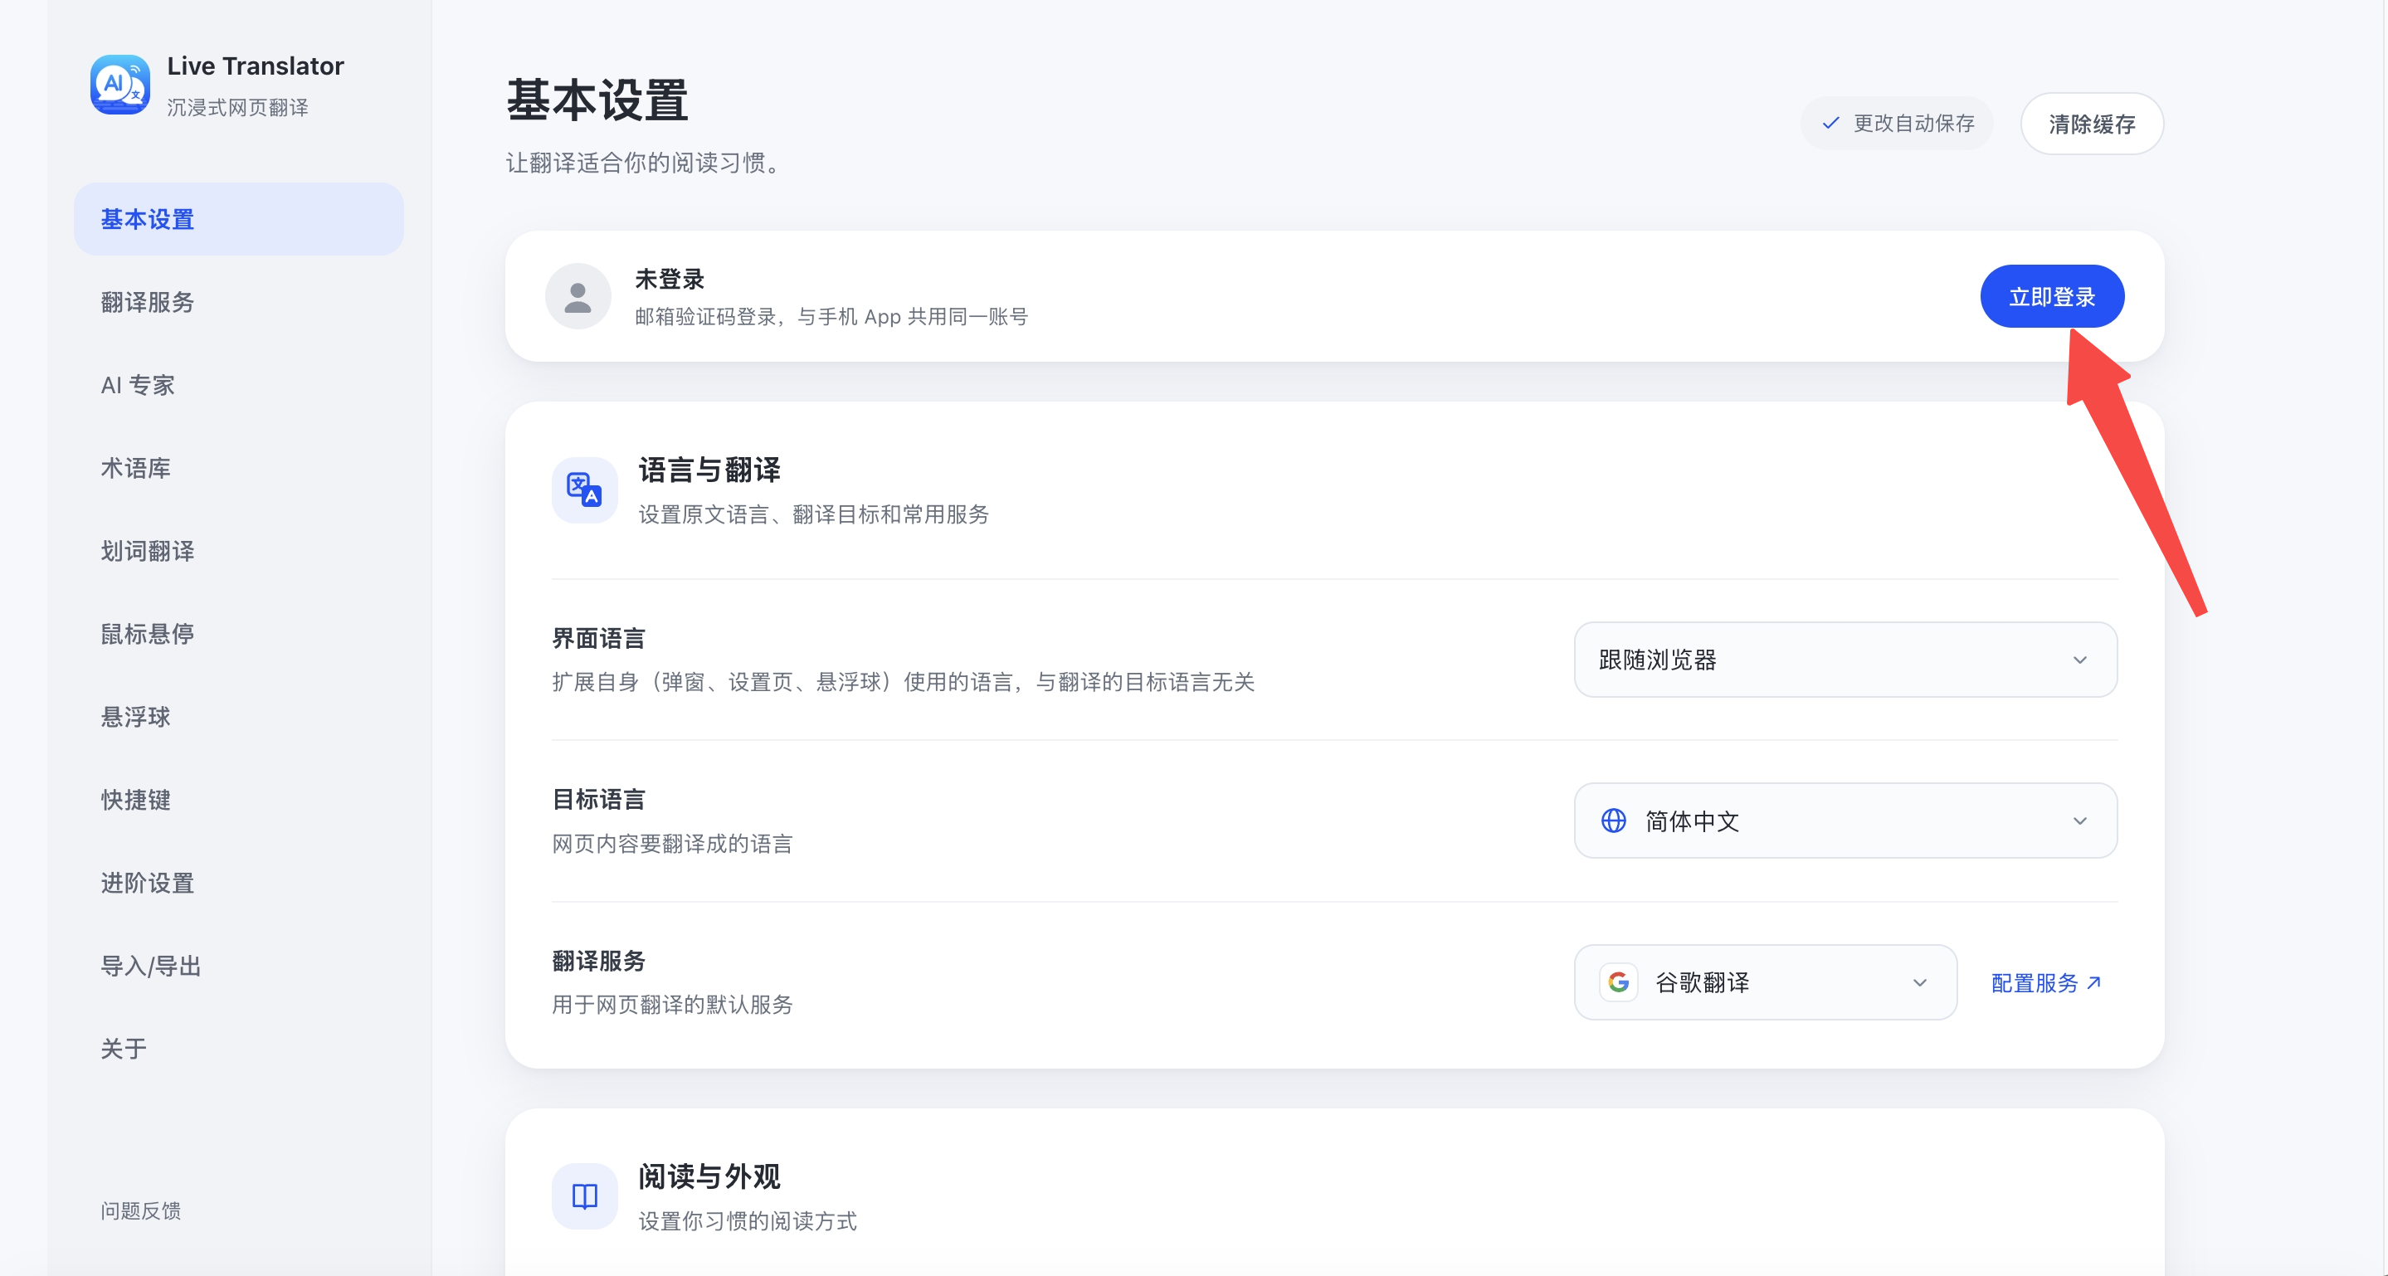Click the checkmark beside 更改自动保存
2388x1276 pixels.
(x=1830, y=124)
